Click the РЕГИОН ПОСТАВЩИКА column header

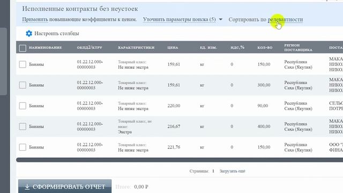click(x=298, y=48)
